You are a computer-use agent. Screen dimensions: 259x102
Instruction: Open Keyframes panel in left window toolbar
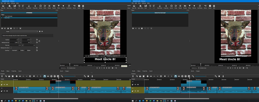(69, 6)
